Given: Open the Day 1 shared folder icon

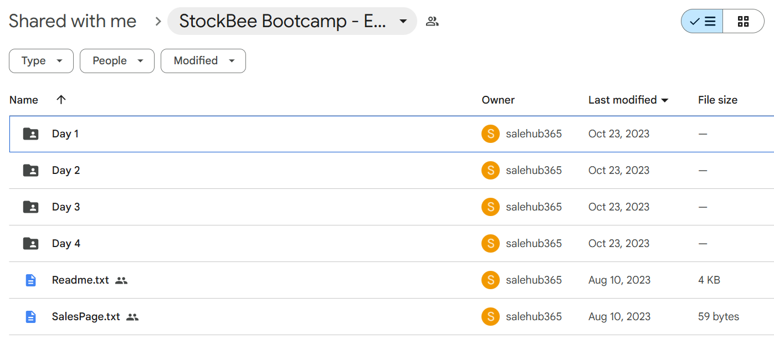Looking at the screenshot, I should [30, 134].
